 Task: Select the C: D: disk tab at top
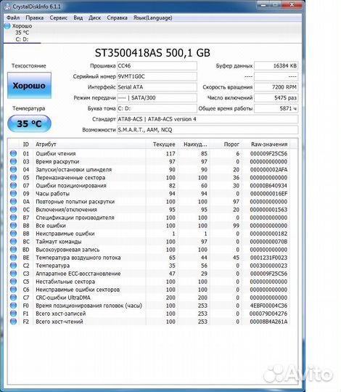pos(22,33)
